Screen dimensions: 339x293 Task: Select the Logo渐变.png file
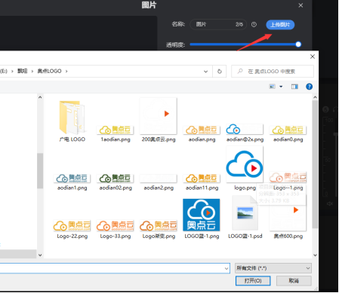click(159, 229)
